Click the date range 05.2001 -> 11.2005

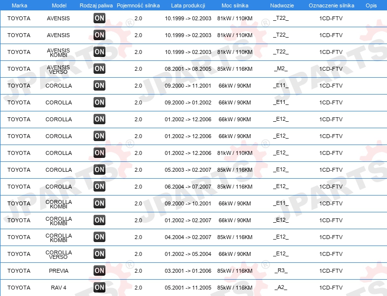[188, 288]
